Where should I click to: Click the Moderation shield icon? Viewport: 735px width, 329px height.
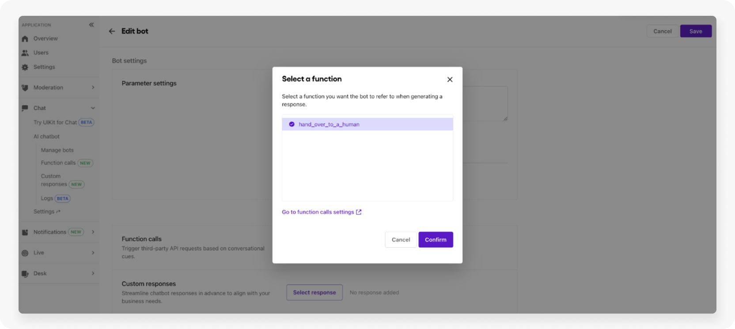click(25, 87)
